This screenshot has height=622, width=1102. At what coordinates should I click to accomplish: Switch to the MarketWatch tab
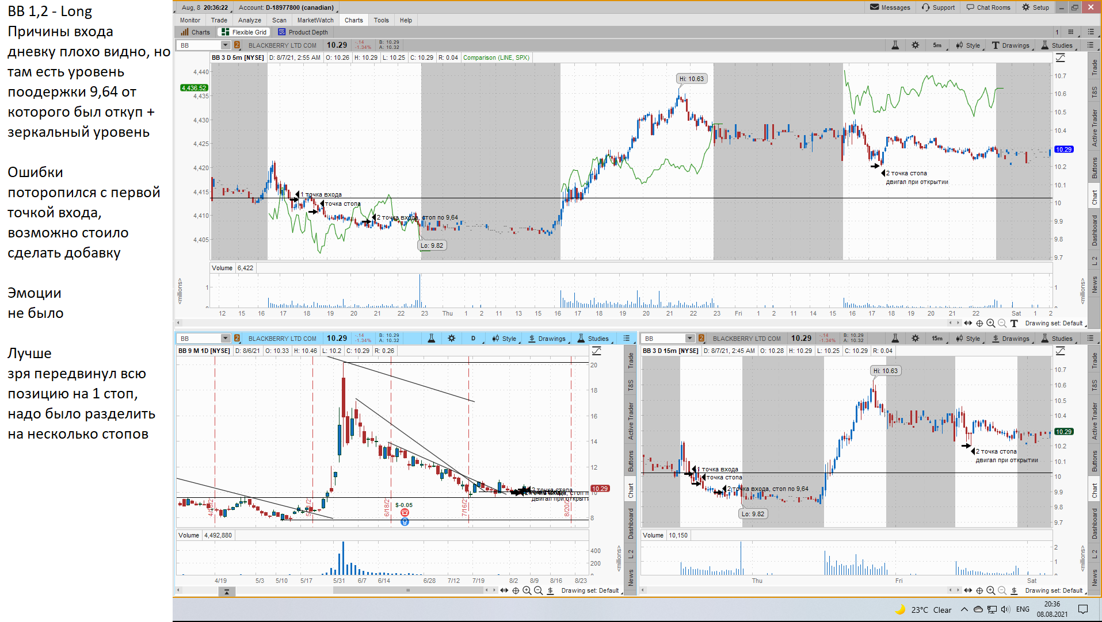315,20
